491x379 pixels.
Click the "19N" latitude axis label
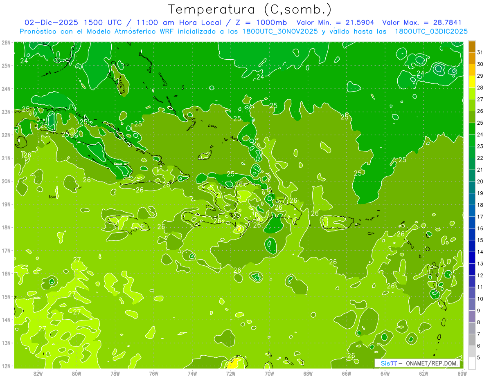click(6, 204)
